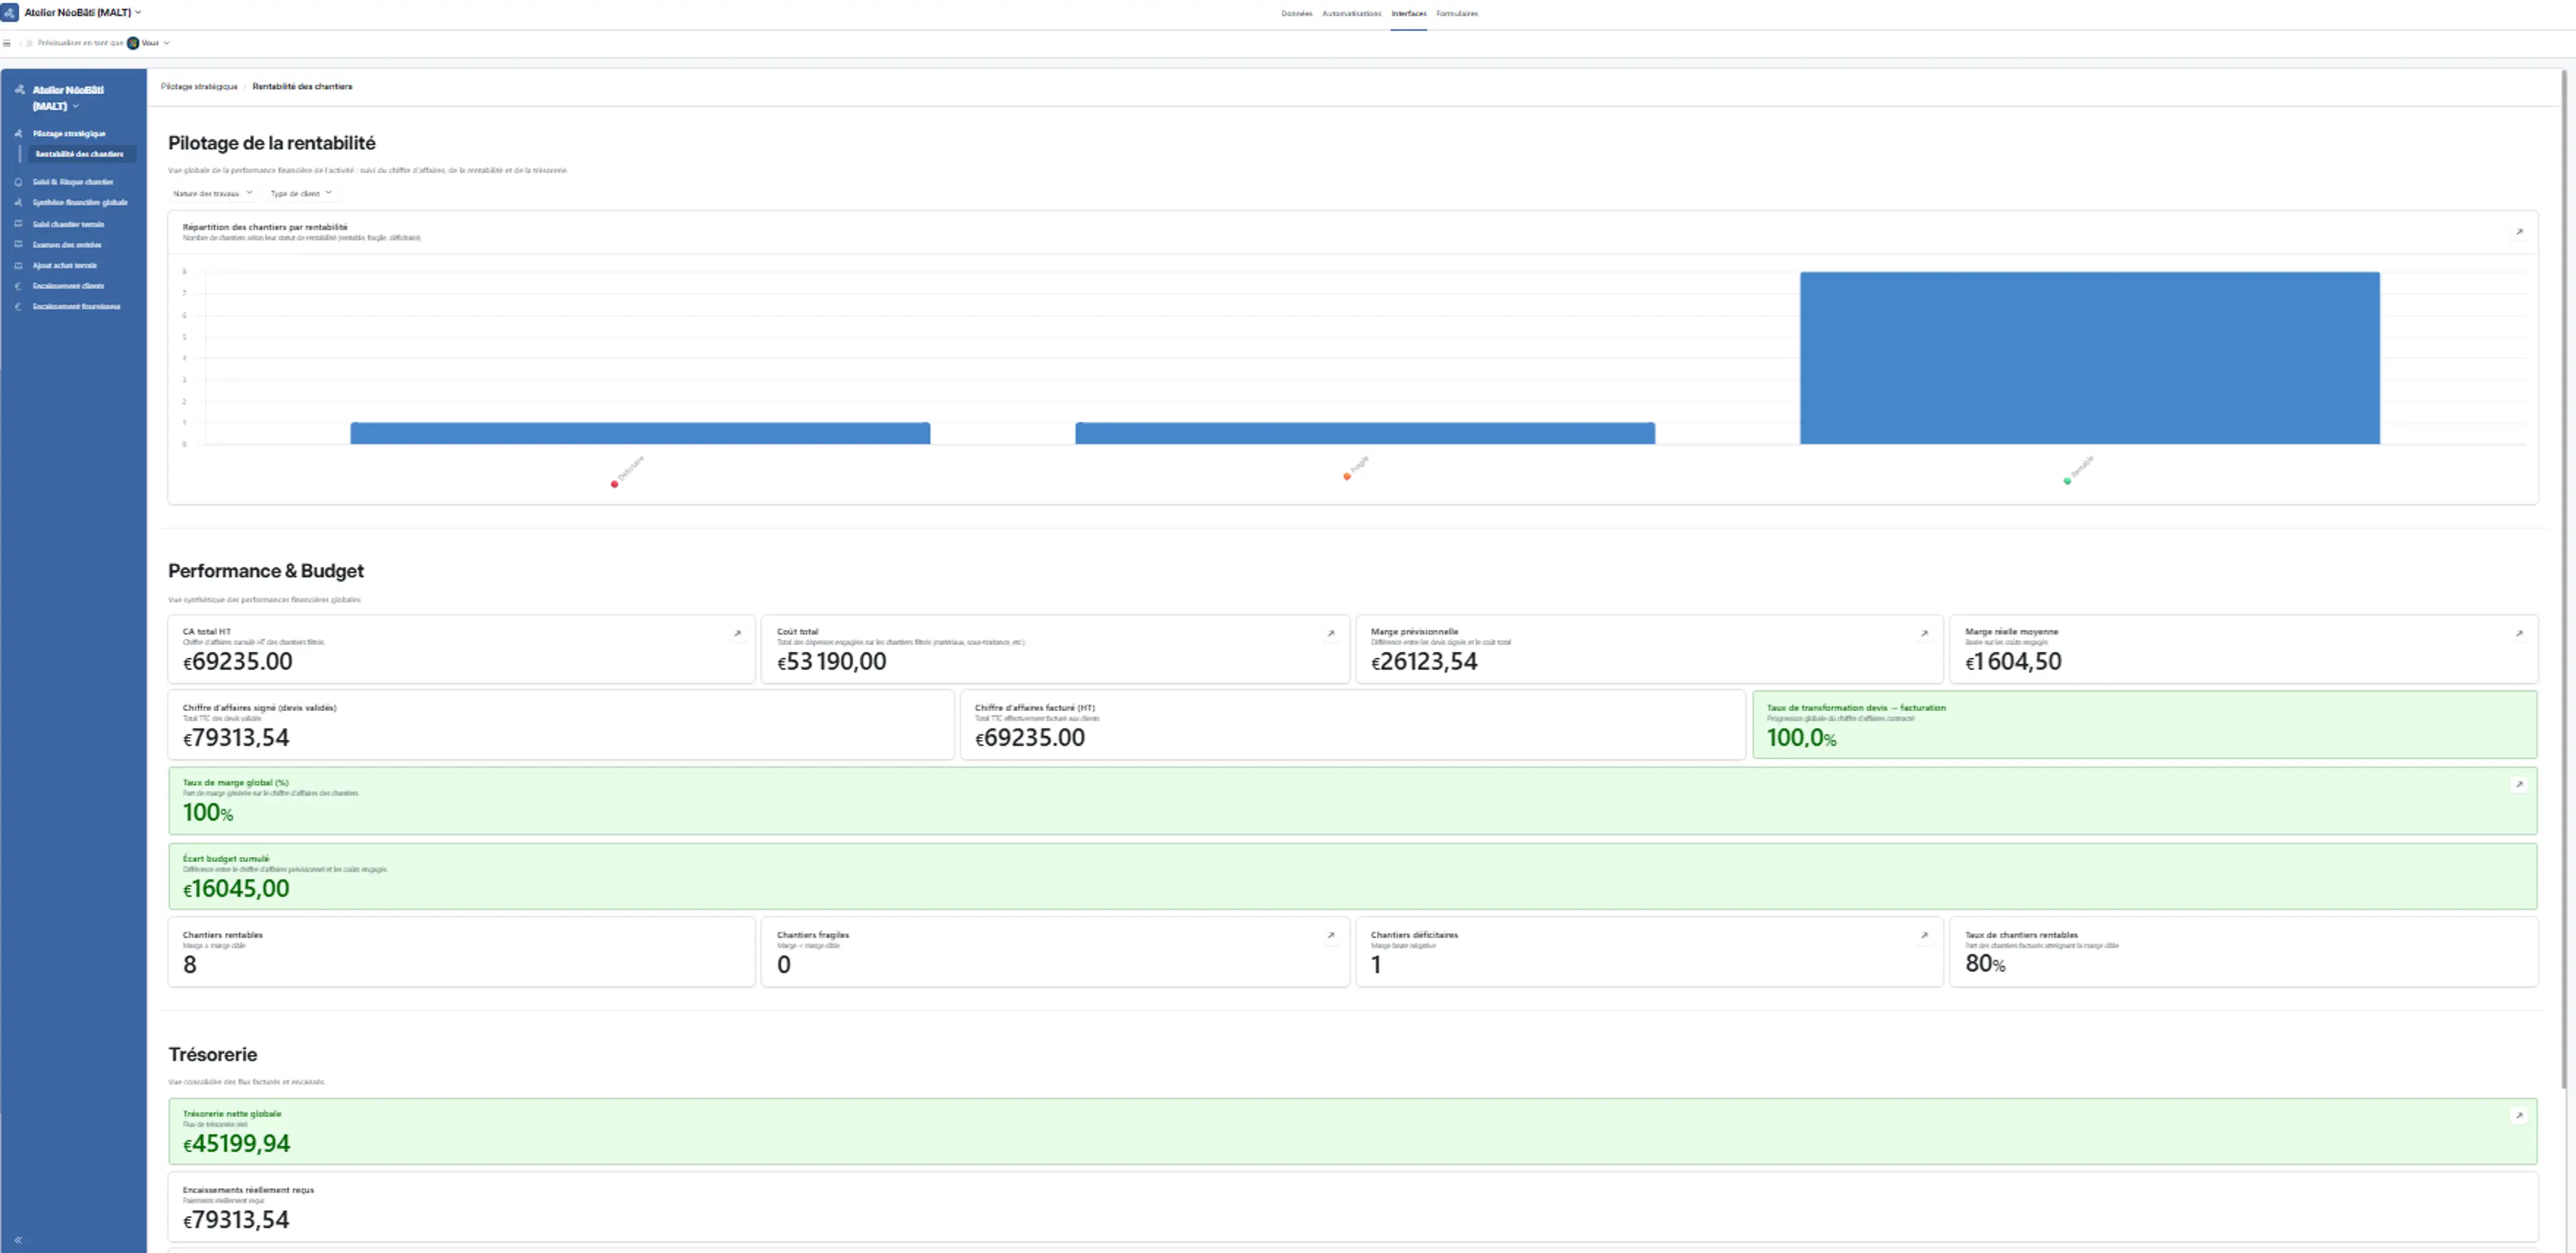The width and height of the screenshot is (2576, 1253).
Task: Click the 'Chantiers rentables' count '8'
Action: (x=190, y=965)
